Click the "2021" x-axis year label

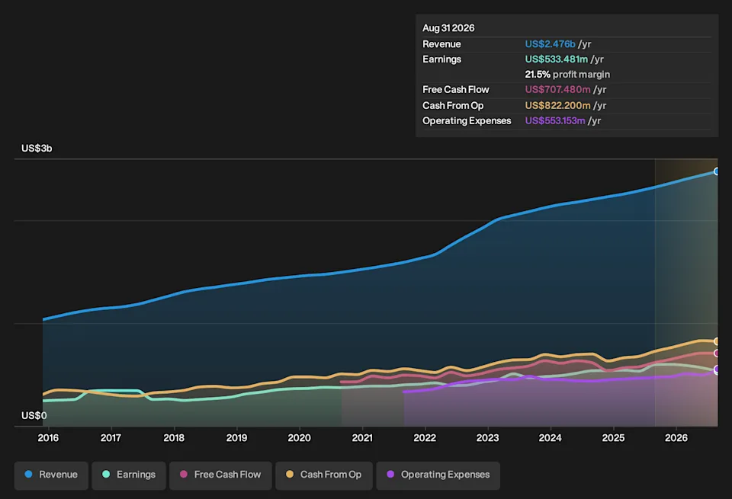point(362,438)
